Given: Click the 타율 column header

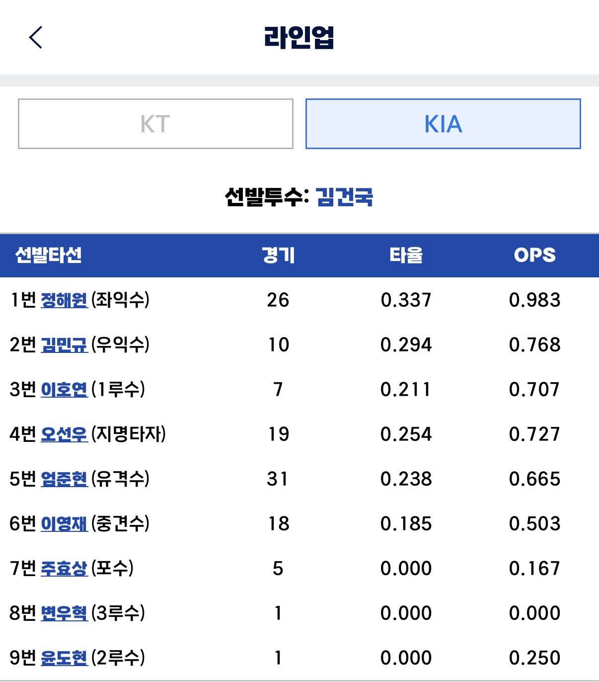Looking at the screenshot, I should point(406,255).
